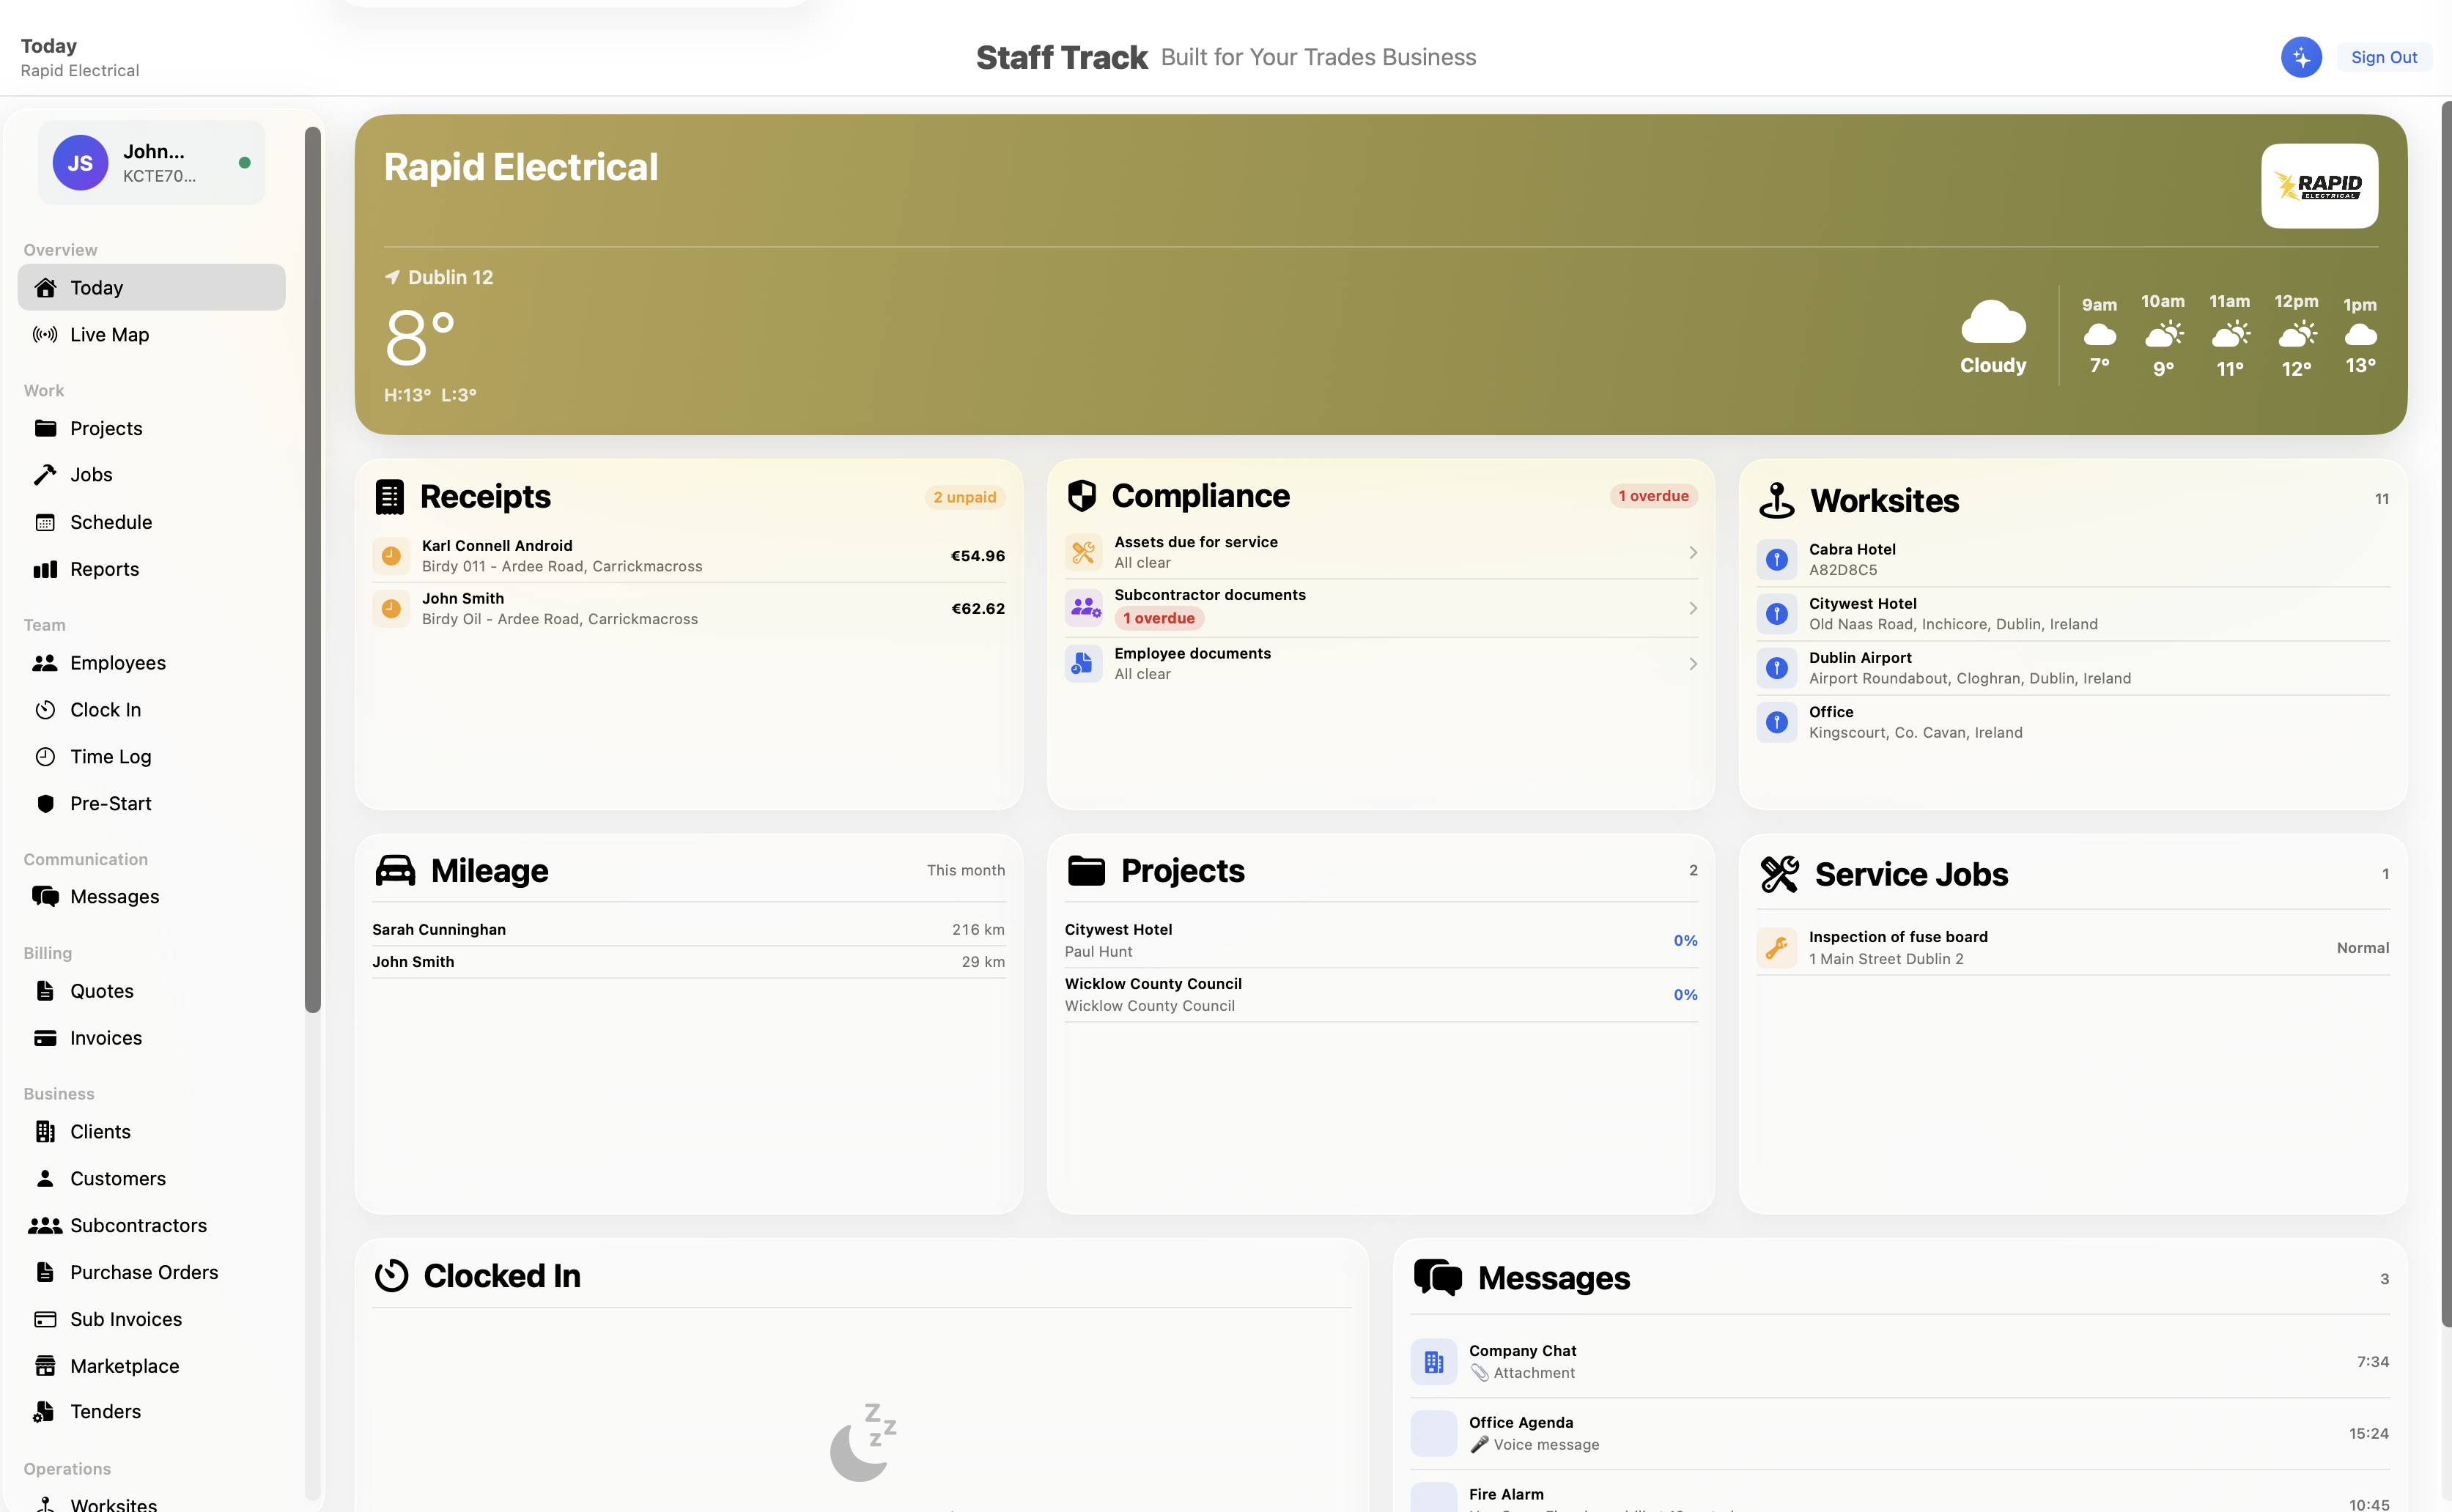Click the Messages sidebar chat icon

(x=45, y=897)
